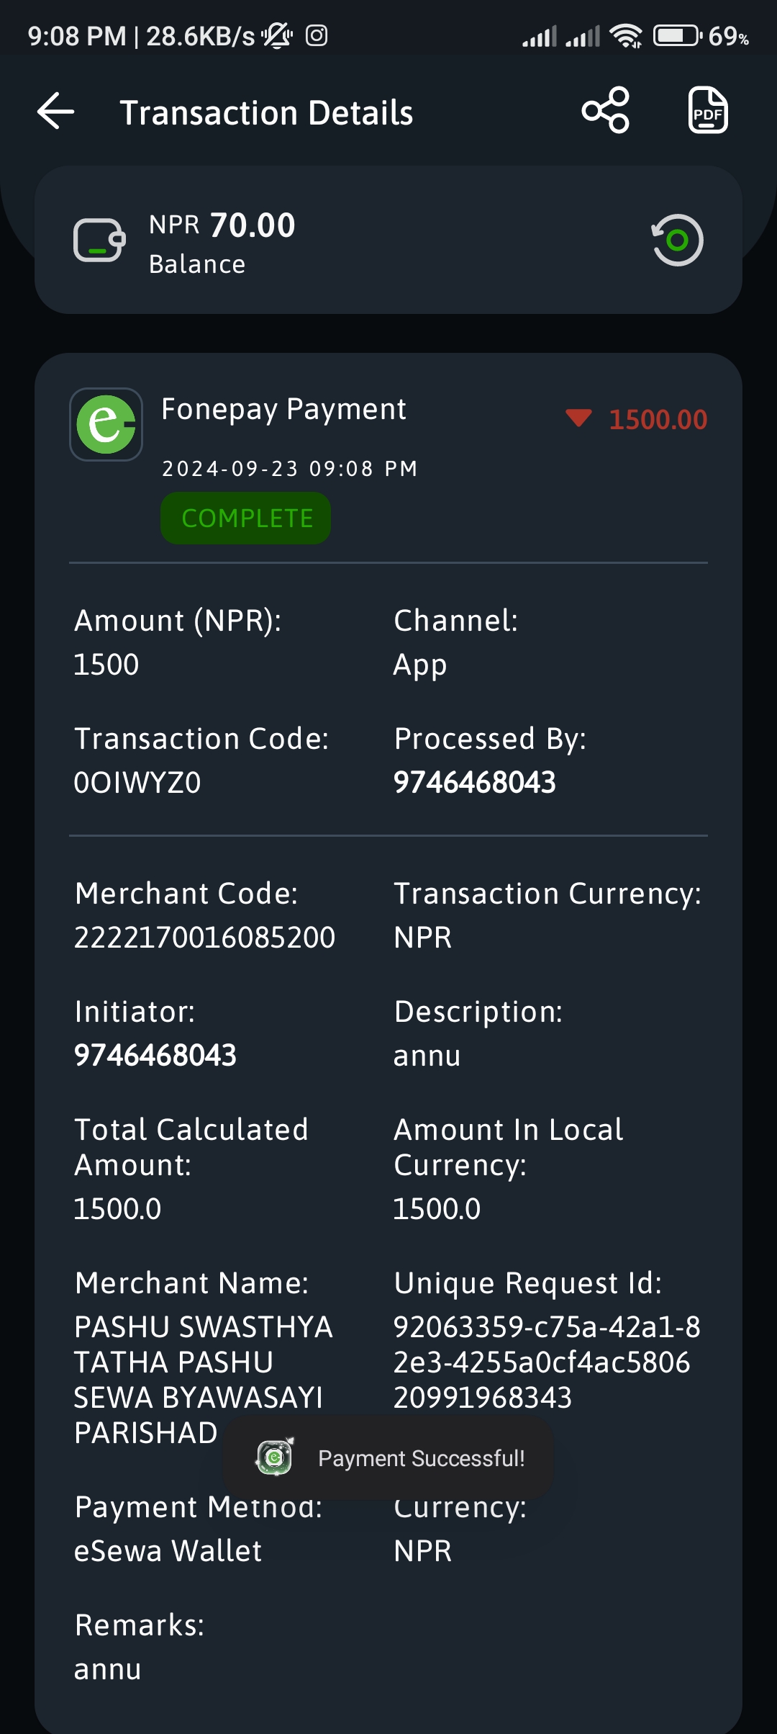Image resolution: width=777 pixels, height=1734 pixels.
Task: Tap the wallet icon beside balance
Action: click(x=99, y=241)
